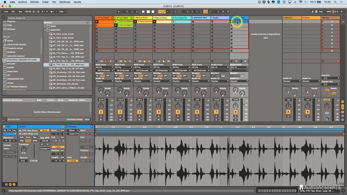Toggle the Sample box show/hide icon
Image resolution: width=347 pixels, height=195 pixels.
tap(63, 127)
